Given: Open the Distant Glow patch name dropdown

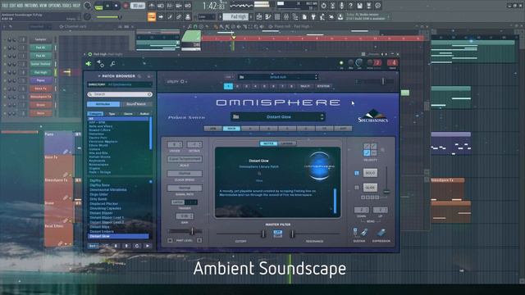Looking at the screenshot, I should click(278, 116).
